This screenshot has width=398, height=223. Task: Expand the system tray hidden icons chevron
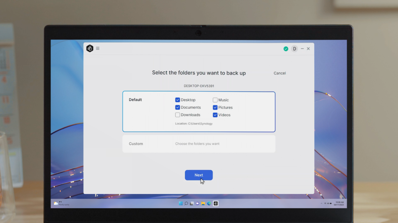coord(321,203)
